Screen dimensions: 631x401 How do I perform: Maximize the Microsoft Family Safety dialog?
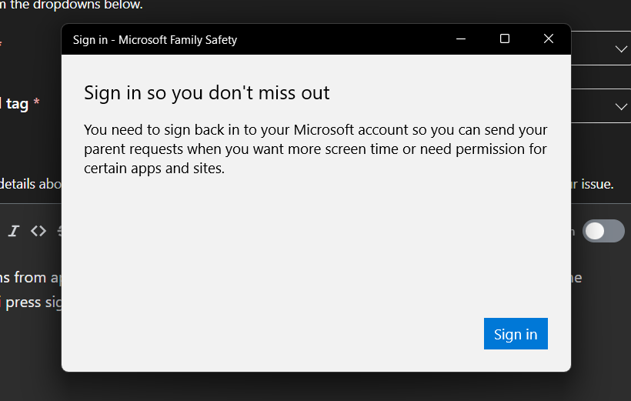coord(505,39)
